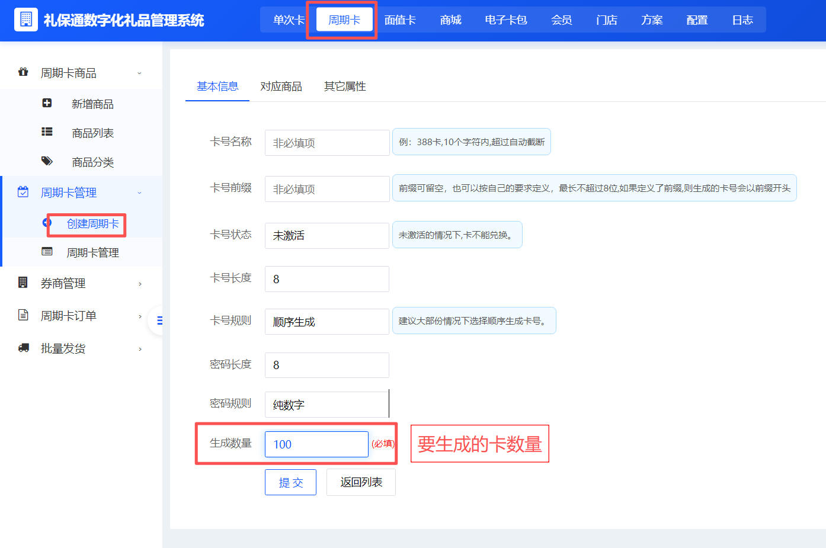The image size is (826, 548).
Task: Click the circle icon beside 创建周期卡
Action: (47, 222)
